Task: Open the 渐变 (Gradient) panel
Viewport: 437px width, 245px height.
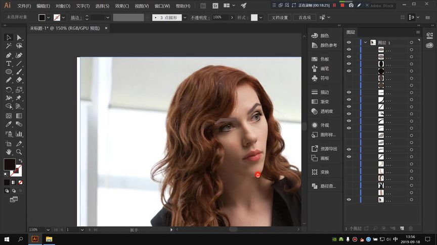Action: (324, 102)
